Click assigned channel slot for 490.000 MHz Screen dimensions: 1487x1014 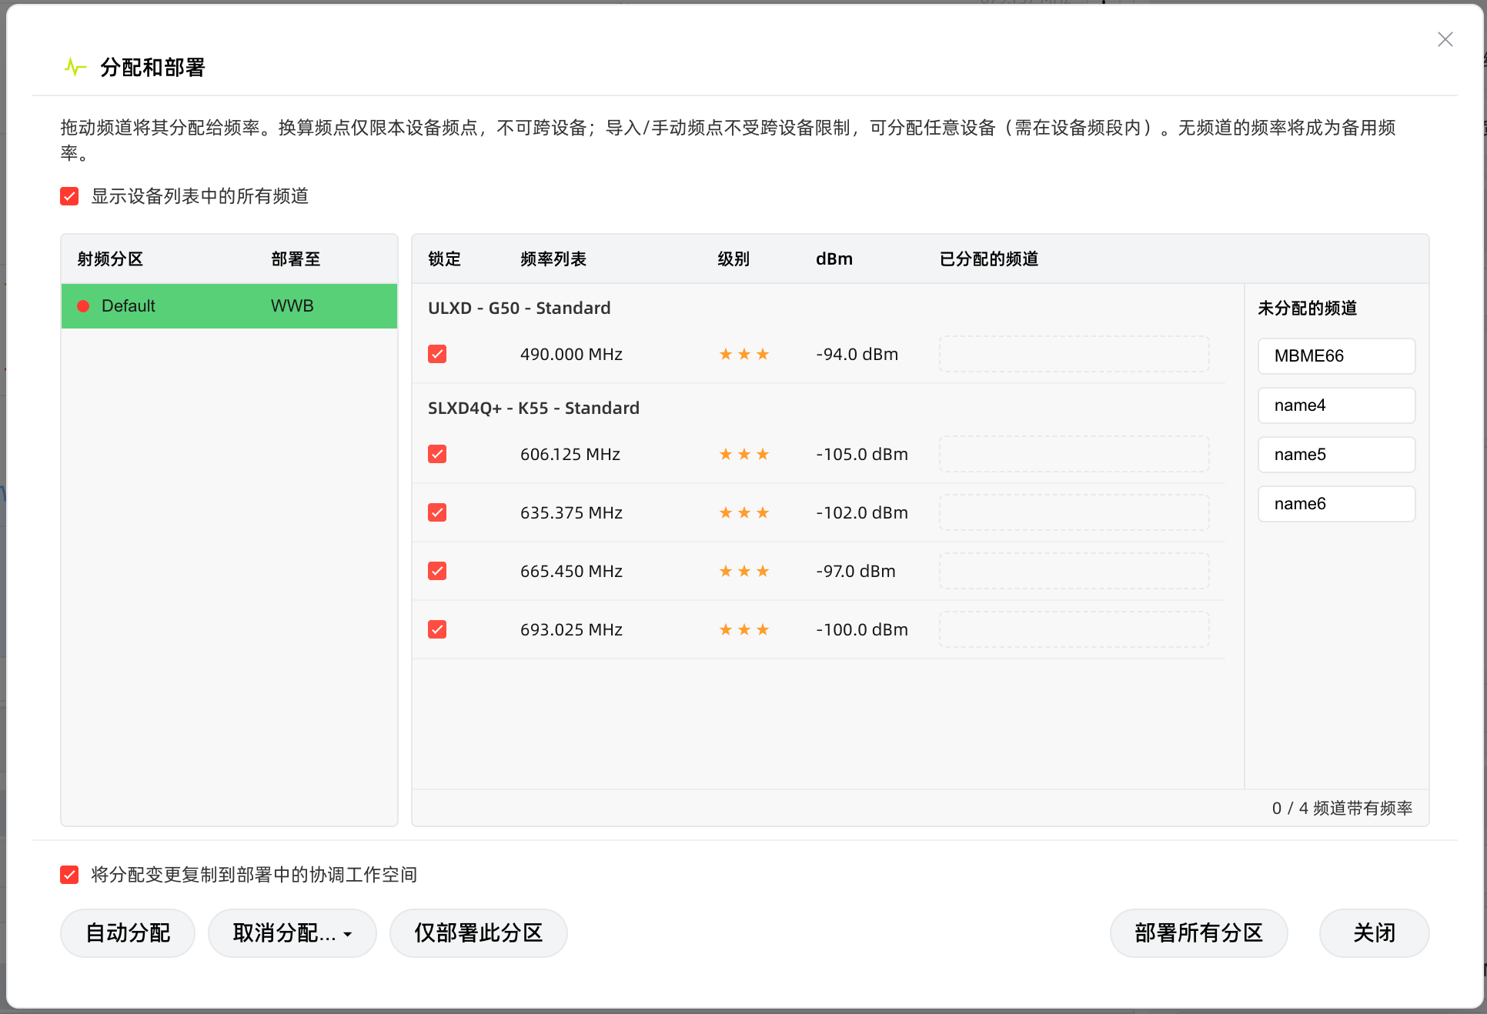click(1074, 354)
